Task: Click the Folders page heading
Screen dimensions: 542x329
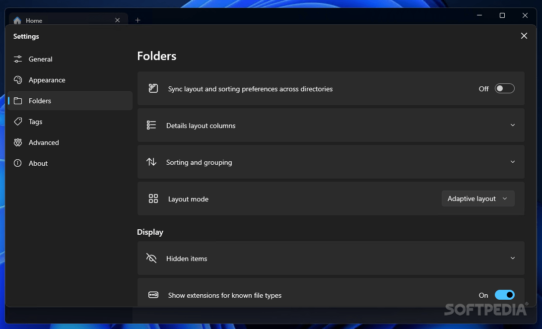Action: [x=156, y=56]
